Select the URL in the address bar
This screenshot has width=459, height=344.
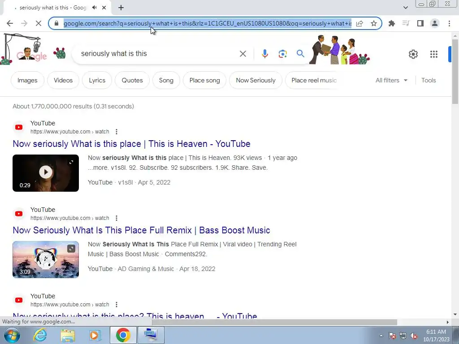(208, 23)
